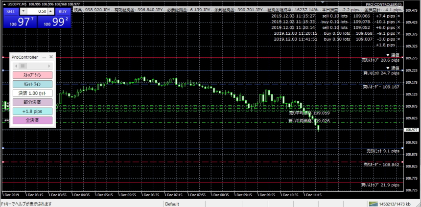Click the 全決済 close-all button
This screenshot has height=207, width=421.
[32, 120]
